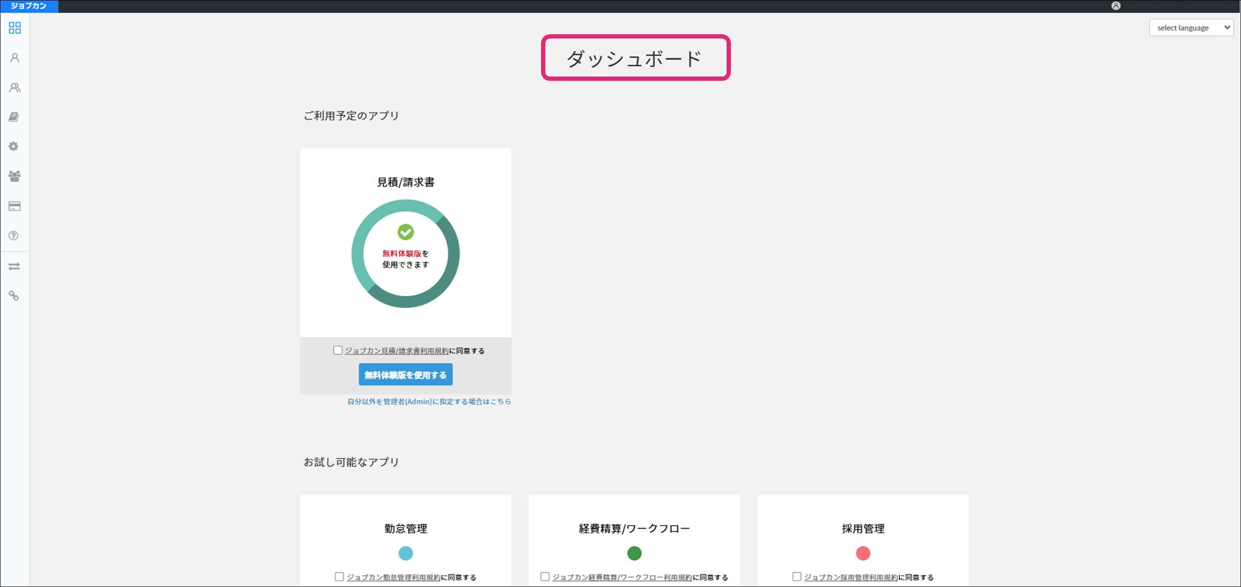Click the account avatar icon in top bar
This screenshot has height=587, width=1241.
coord(1116,6)
